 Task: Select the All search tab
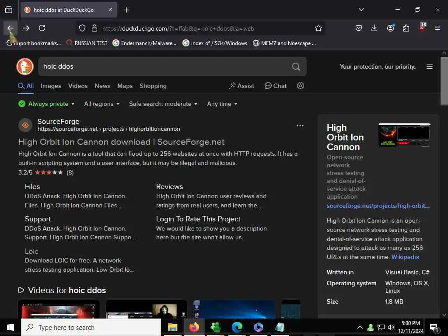coord(26,86)
